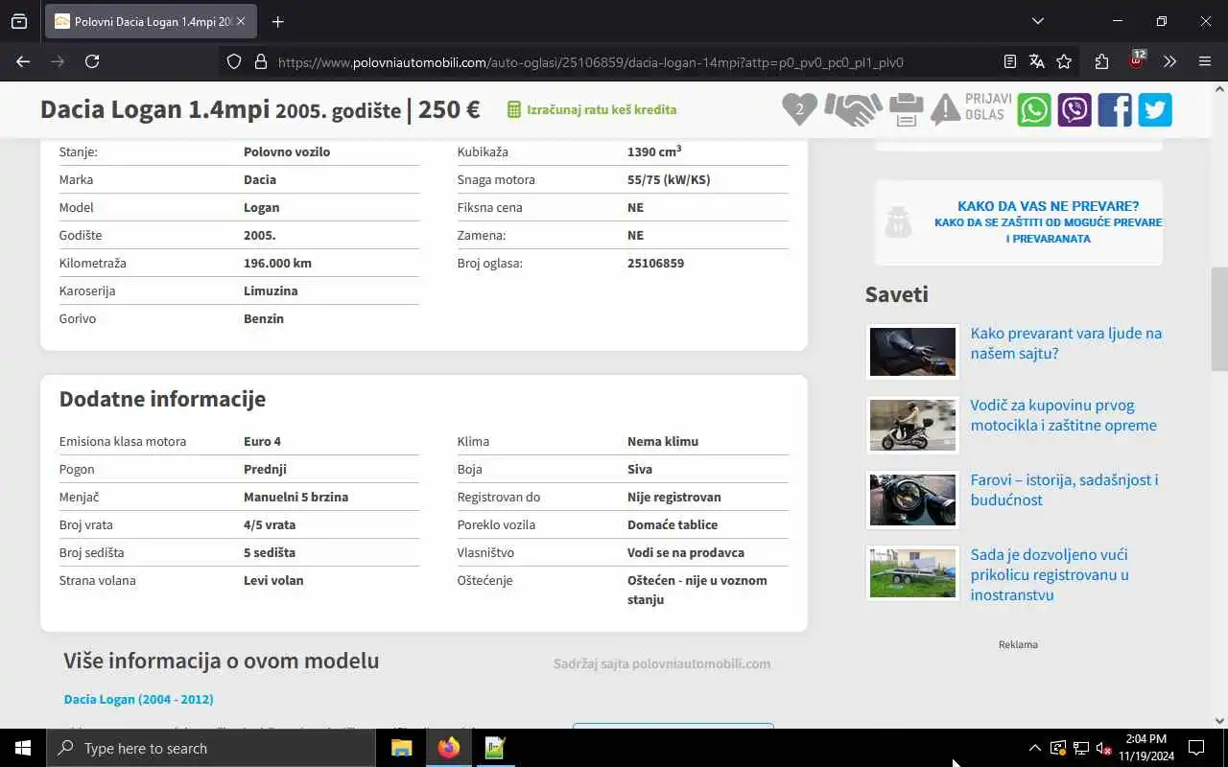Viewport: 1228px width, 767px height.
Task: Open Farovi – istorija, sadašnjost article link
Action: point(1064,490)
